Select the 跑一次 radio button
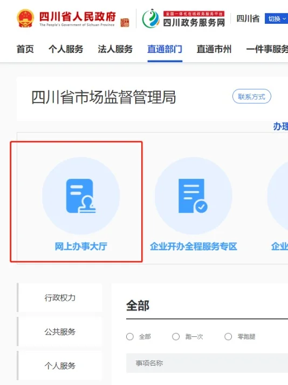288x385 pixels. tap(176, 336)
